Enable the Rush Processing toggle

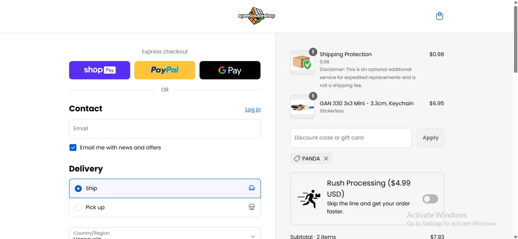[430, 199]
